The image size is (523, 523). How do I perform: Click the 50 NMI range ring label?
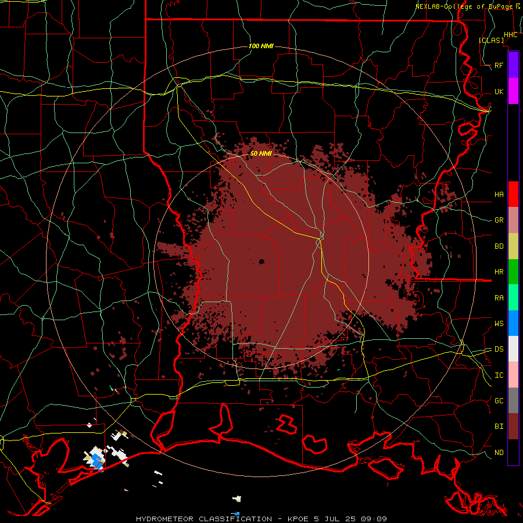[261, 153]
